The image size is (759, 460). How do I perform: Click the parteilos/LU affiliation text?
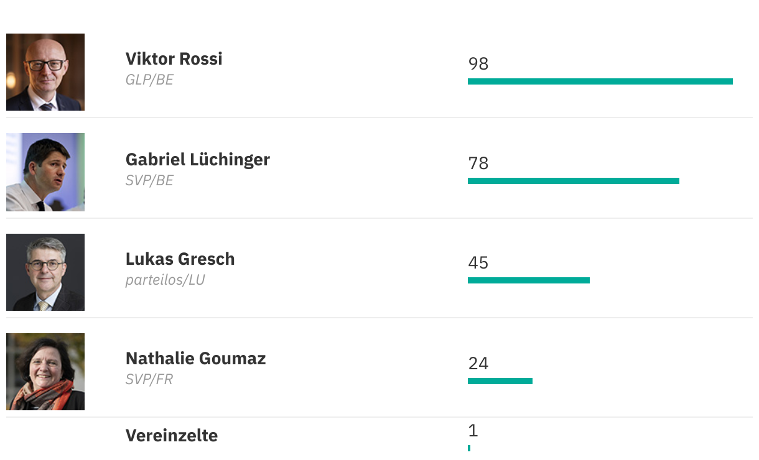[165, 280]
